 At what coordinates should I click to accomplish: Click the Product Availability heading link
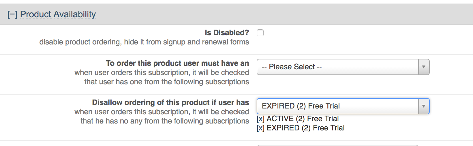[x=58, y=14]
